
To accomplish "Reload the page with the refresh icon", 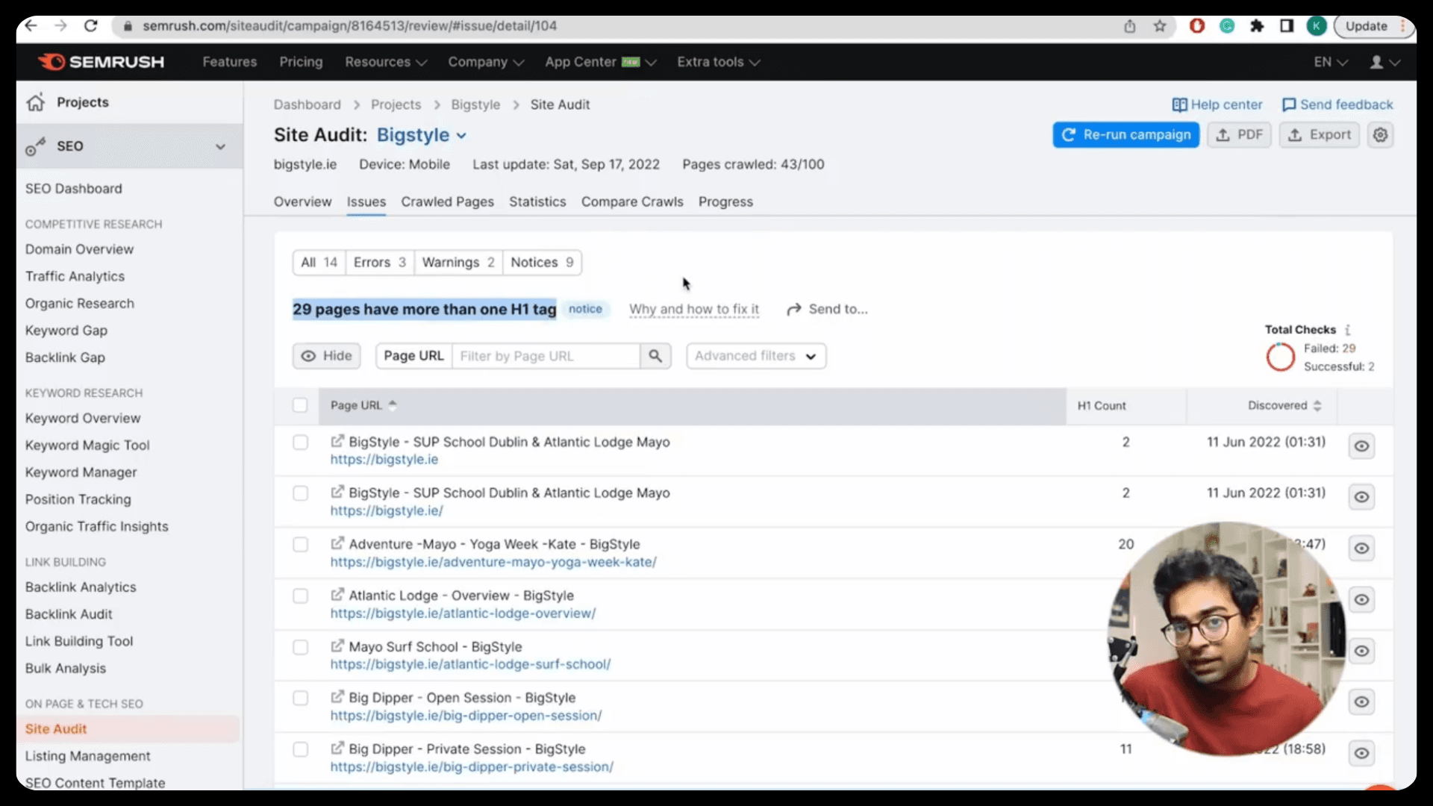I will pyautogui.click(x=90, y=26).
